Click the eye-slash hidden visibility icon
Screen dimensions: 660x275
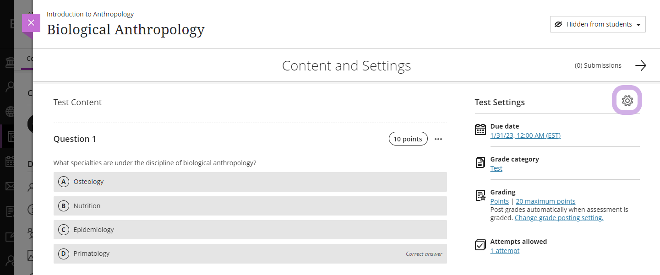pos(558,24)
